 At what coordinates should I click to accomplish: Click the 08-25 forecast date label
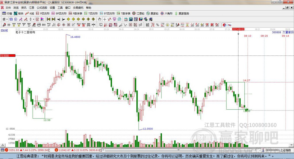tap(264, 36)
